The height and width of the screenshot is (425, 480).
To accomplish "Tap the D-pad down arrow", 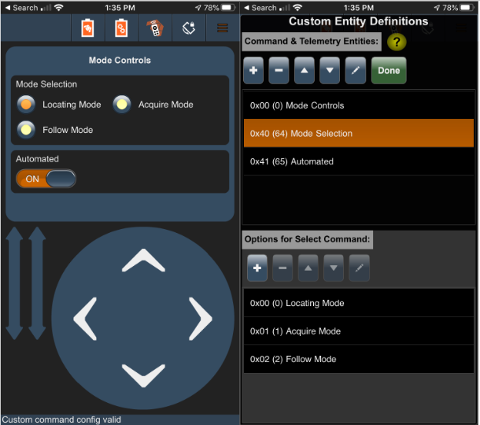I will (143, 375).
